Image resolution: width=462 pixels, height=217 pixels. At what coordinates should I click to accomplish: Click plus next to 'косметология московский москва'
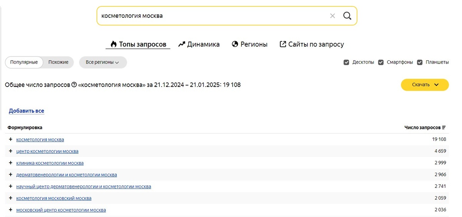point(10,198)
